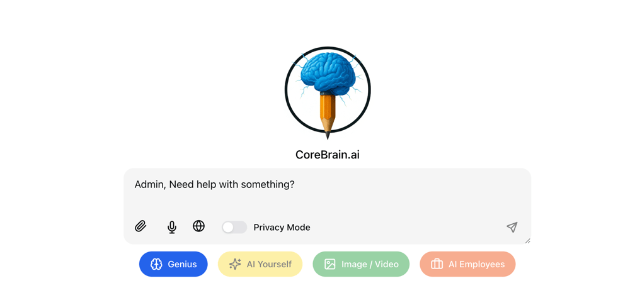
Task: Click the Privacy Mode label text
Action: (x=282, y=228)
